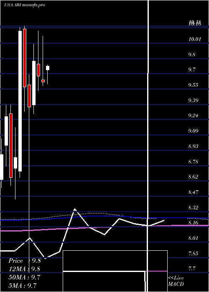Click the 10.01 price axis label
Image resolution: width=209 pixels, height=292 pixels.
click(x=195, y=39)
